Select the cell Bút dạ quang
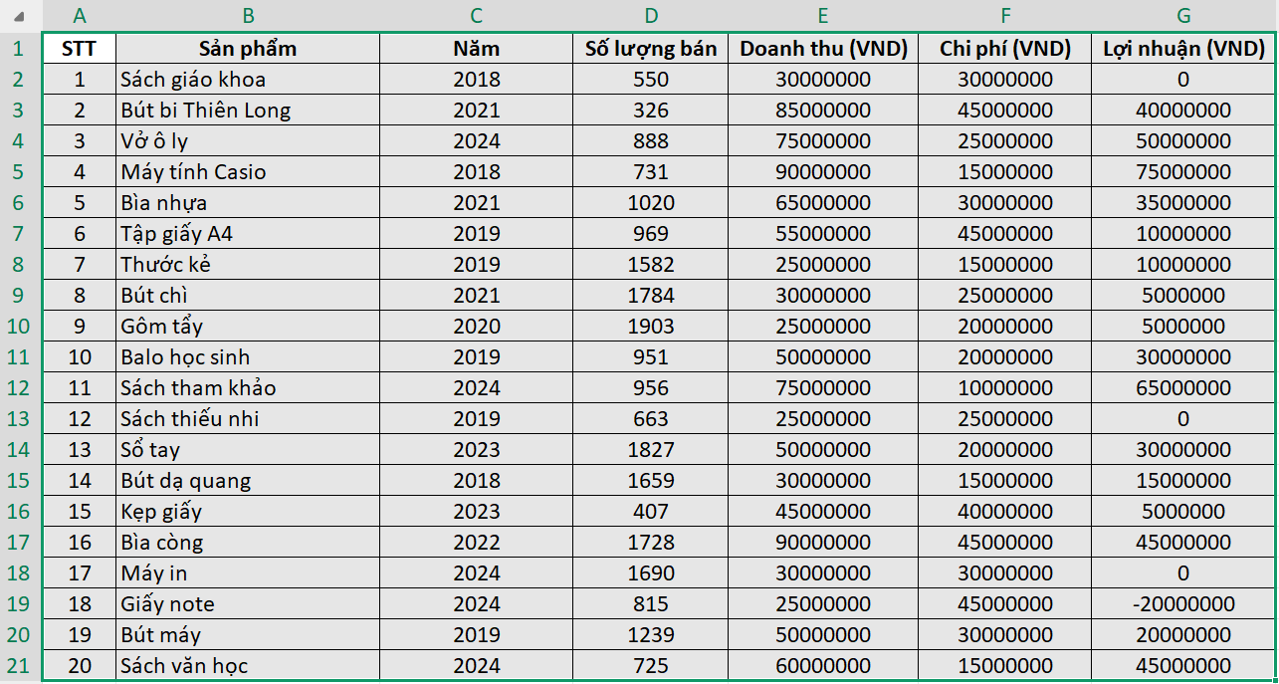Screen dimensions: 1279x684 (x=248, y=481)
